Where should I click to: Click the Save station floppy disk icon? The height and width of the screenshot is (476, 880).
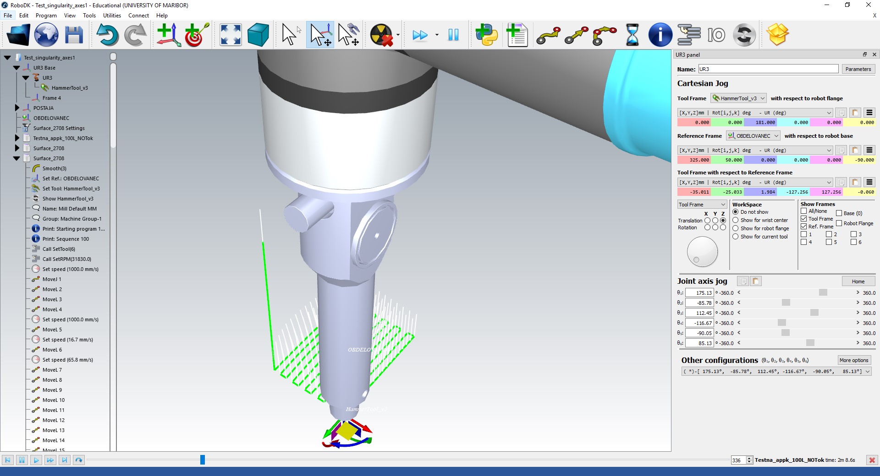pyautogui.click(x=74, y=35)
